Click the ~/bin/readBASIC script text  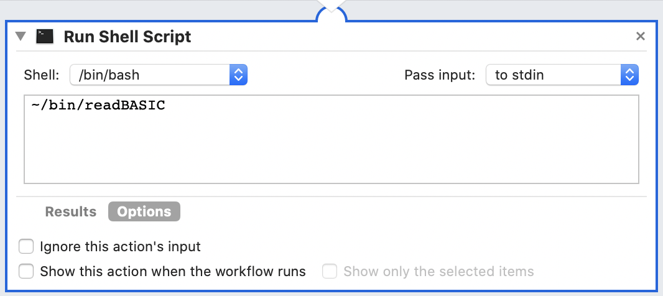(98, 106)
